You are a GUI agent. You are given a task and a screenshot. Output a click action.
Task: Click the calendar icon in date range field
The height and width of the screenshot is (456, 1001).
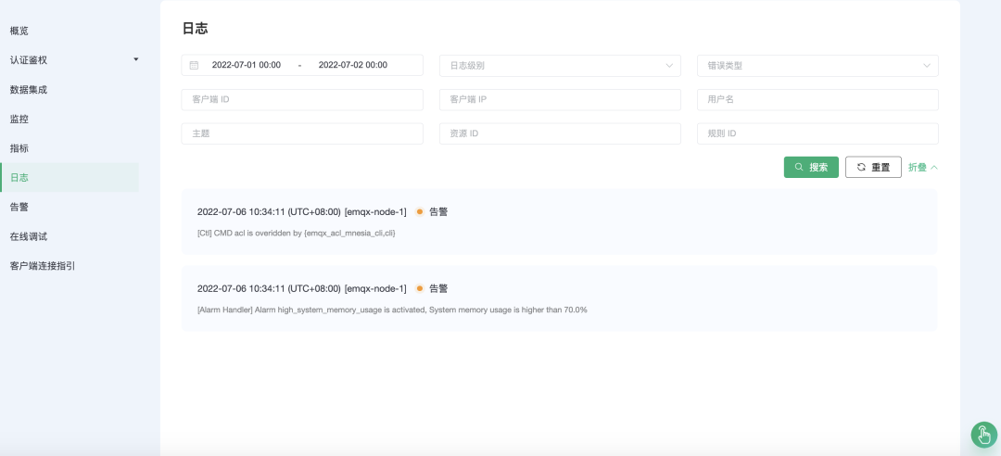[x=194, y=65]
